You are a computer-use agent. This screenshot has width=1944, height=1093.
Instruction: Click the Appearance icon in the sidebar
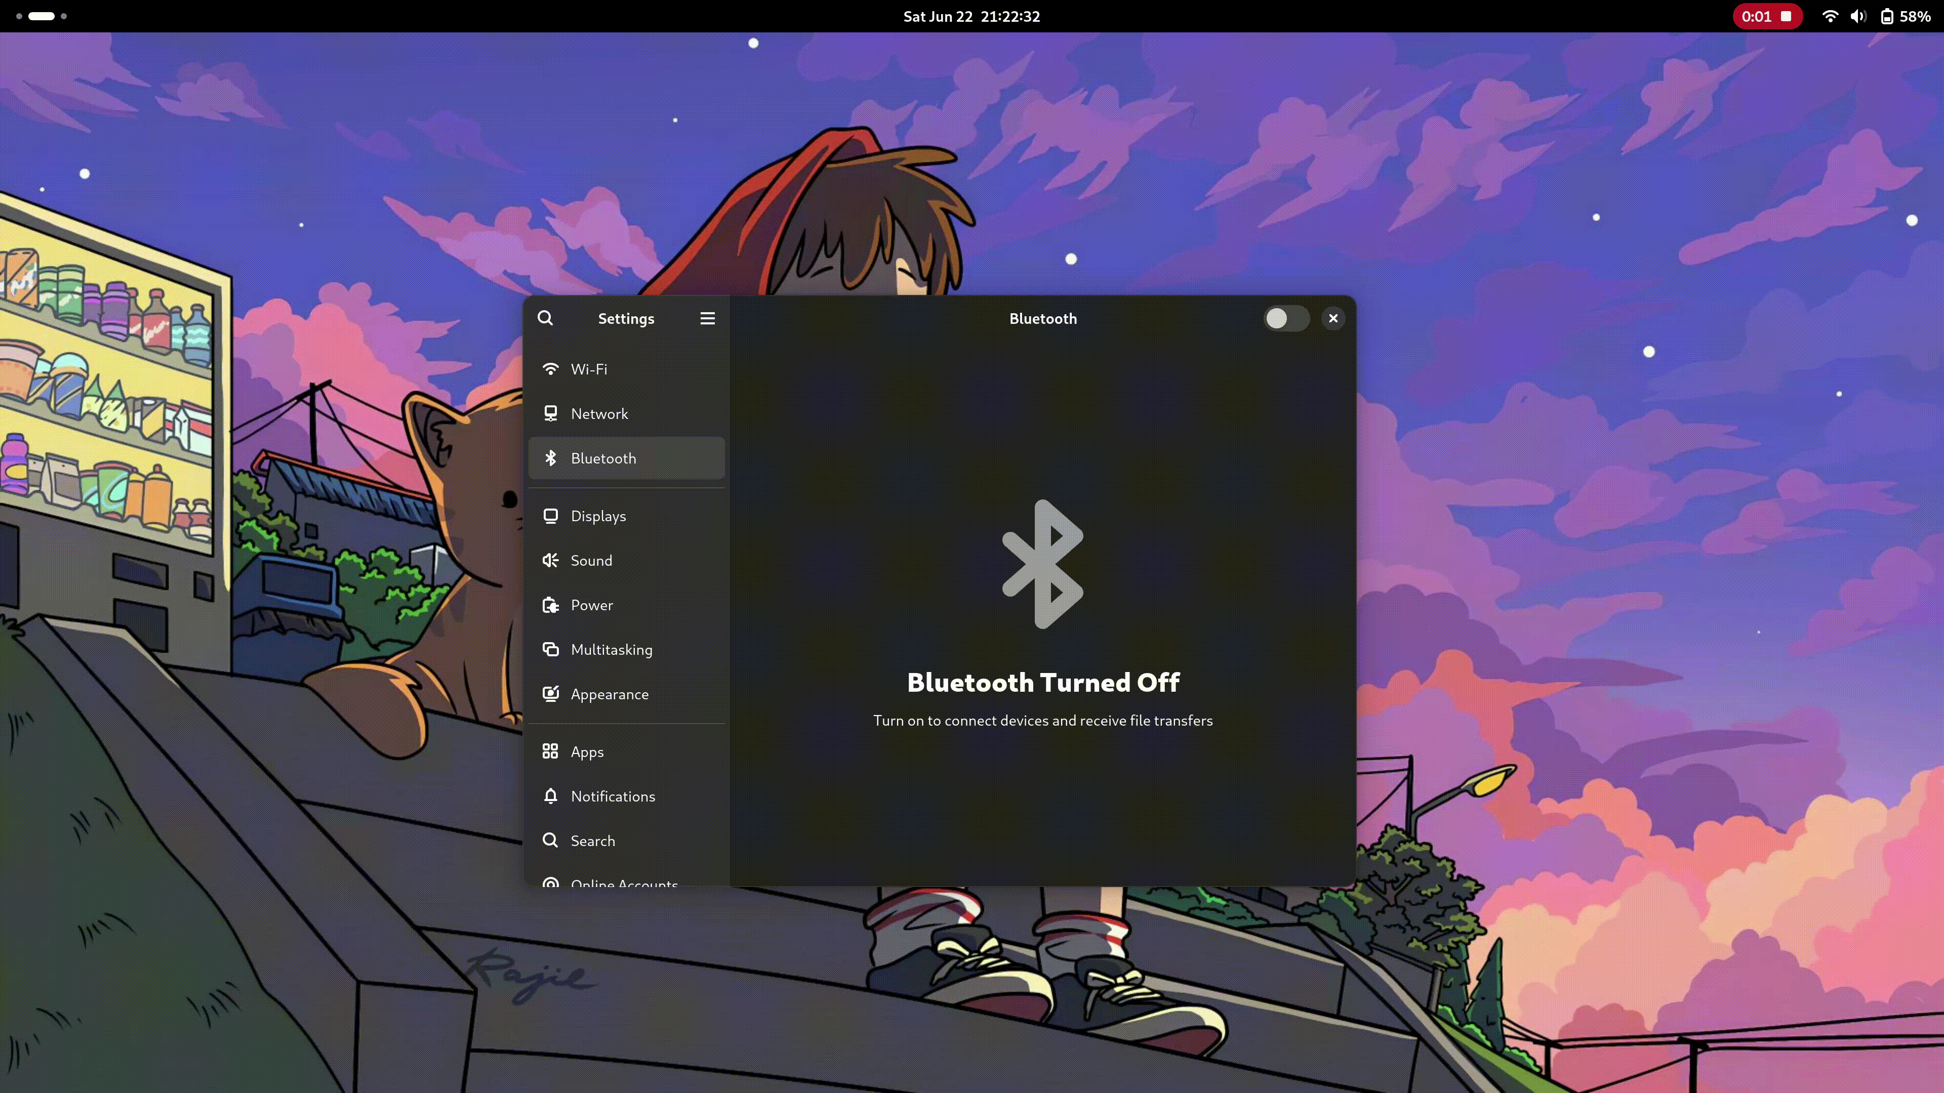point(551,694)
